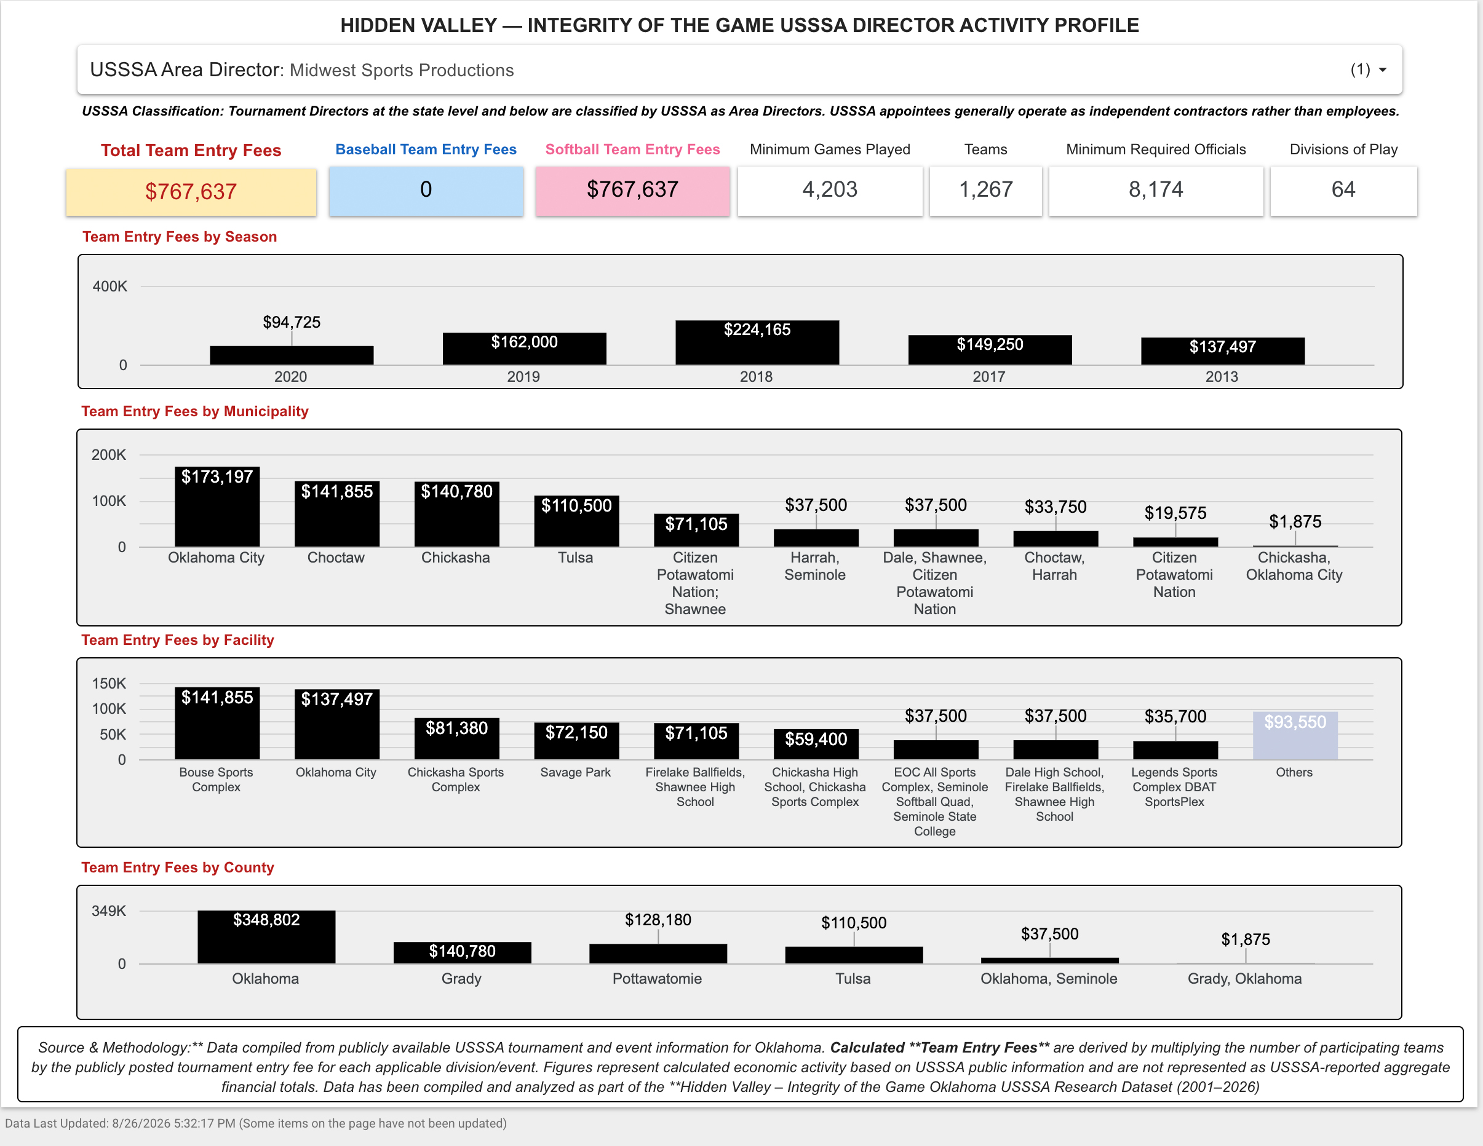Select the 2020 season bar

292,355
